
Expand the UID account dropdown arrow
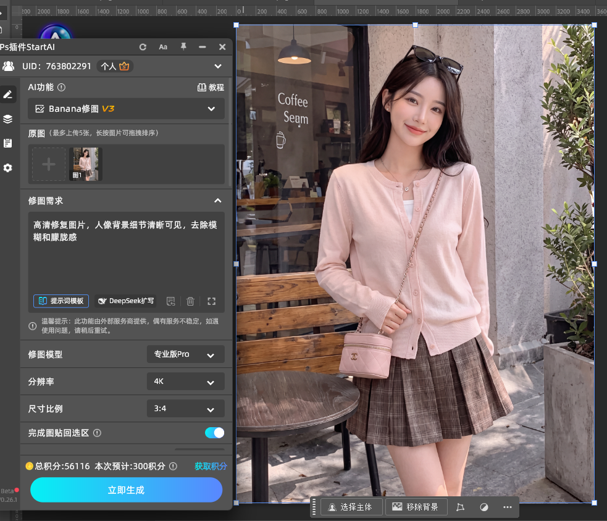point(218,66)
